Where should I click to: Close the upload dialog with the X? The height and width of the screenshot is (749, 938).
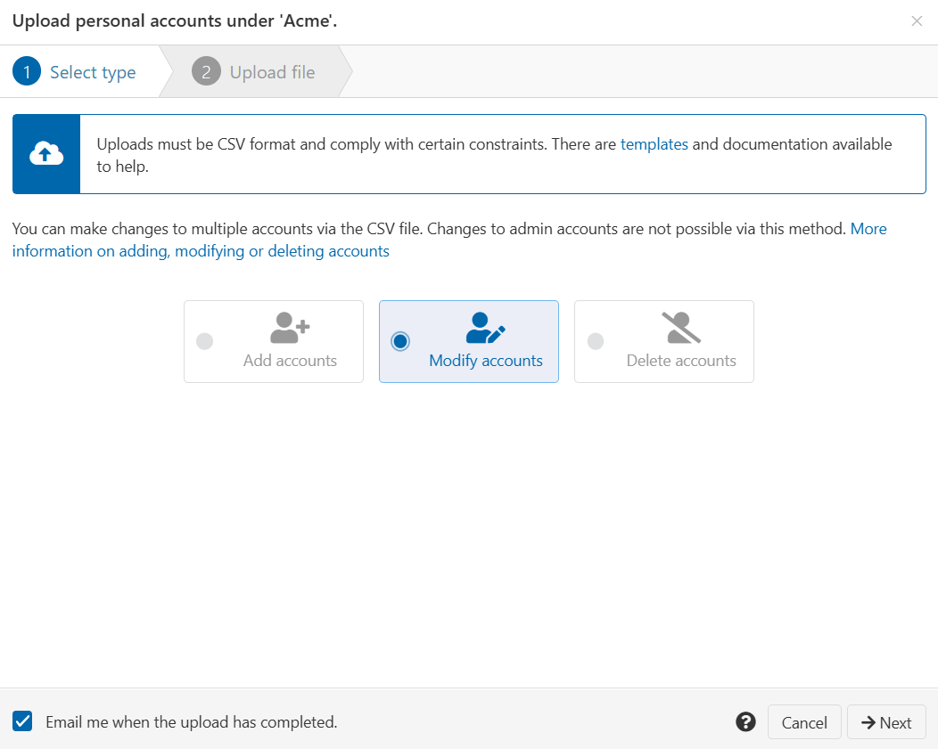point(917,20)
